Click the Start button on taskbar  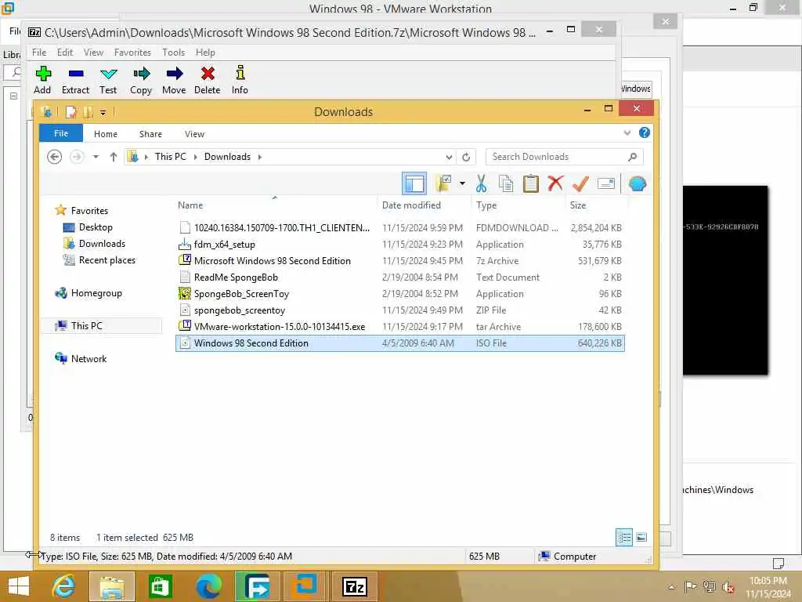[x=19, y=586]
